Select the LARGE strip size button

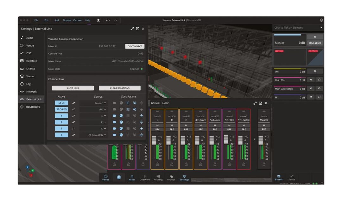(x=166, y=103)
